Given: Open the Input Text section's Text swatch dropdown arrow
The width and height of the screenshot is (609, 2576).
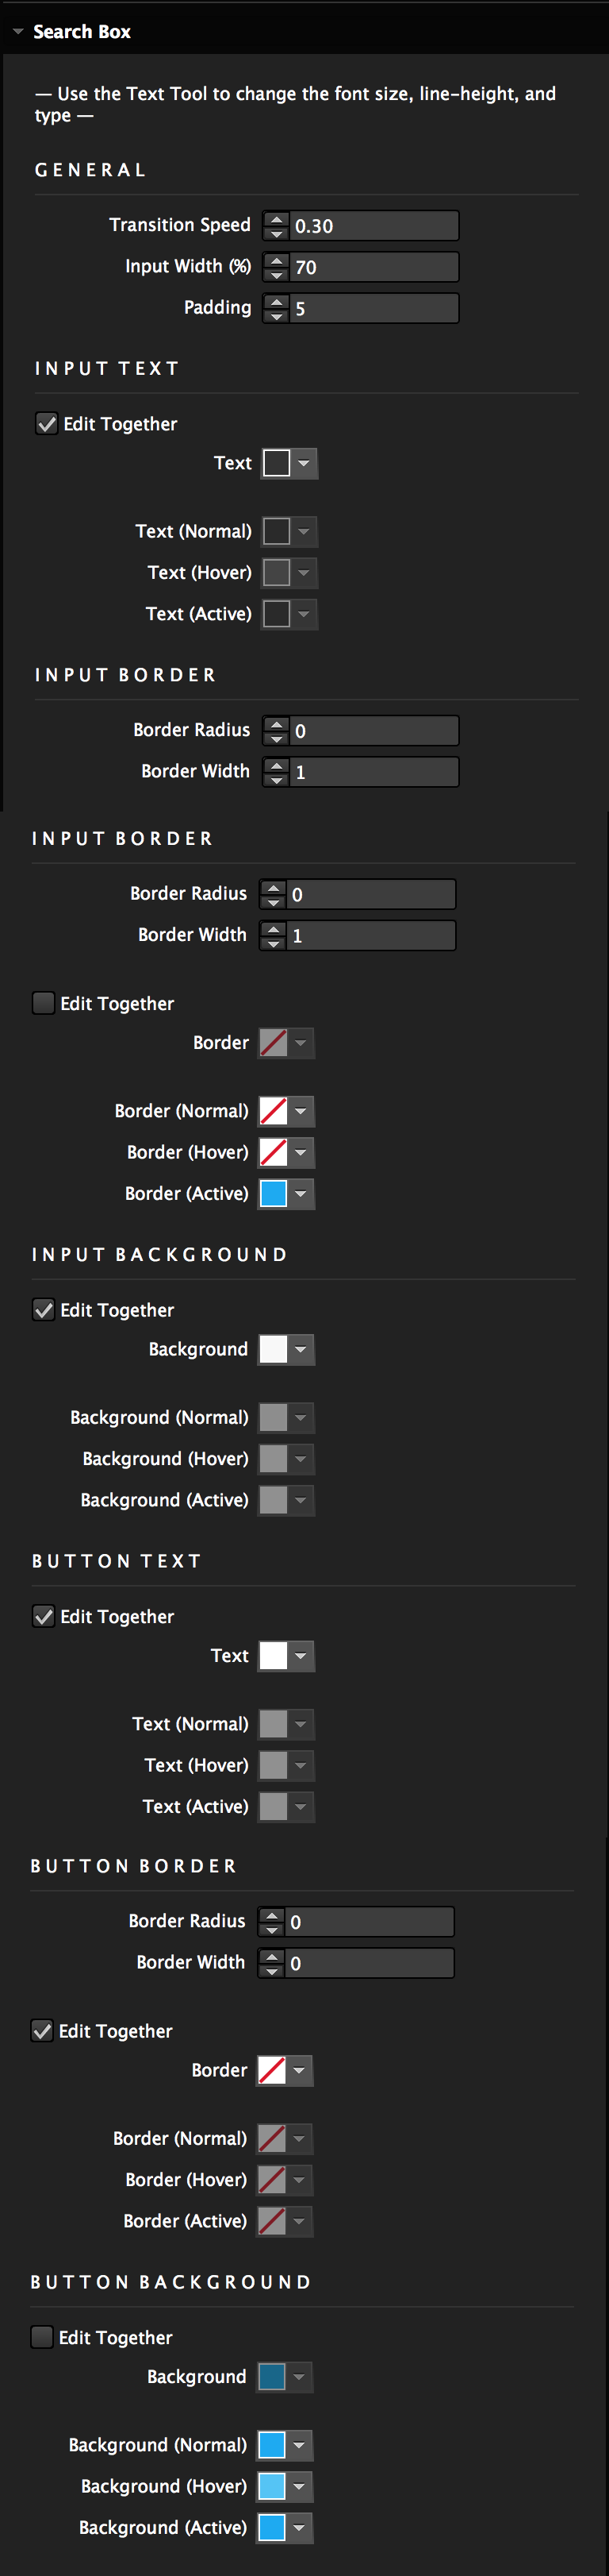Looking at the screenshot, I should click(x=304, y=463).
